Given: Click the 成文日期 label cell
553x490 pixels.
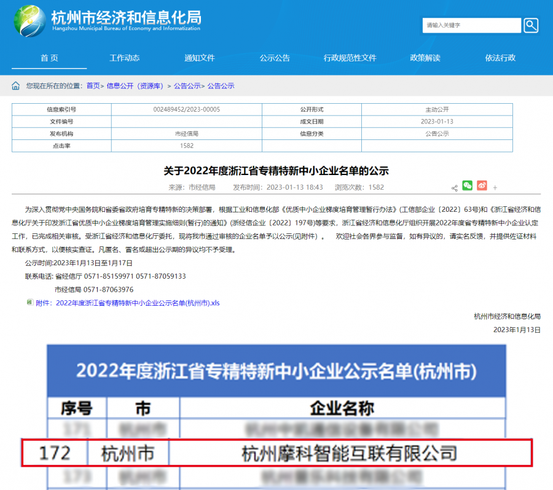Looking at the screenshot, I should coord(312,121).
